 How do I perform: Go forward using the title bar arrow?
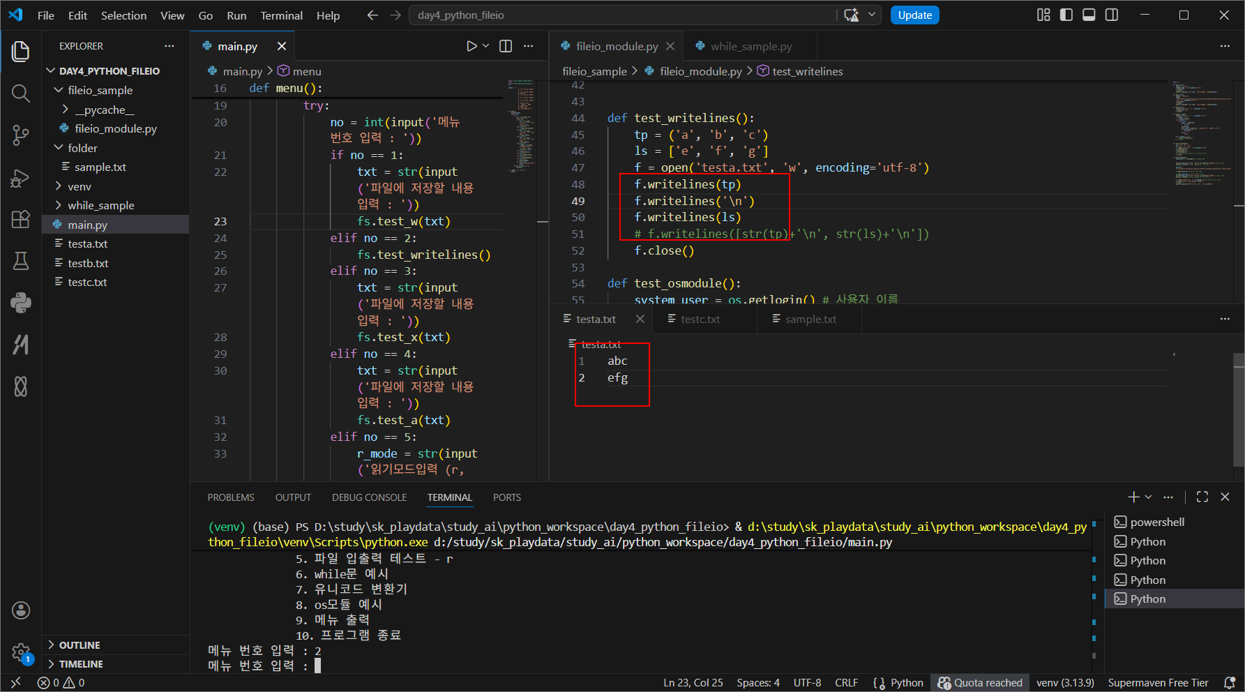coord(395,15)
